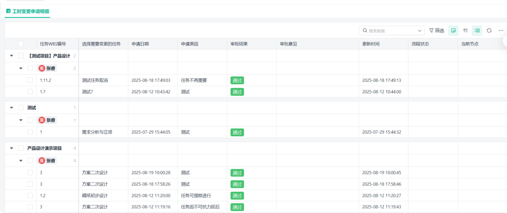Viewport: 507px width, 213px height.
Task: Check the 产品设计演示项目 group checkbox
Action: pyautogui.click(x=21, y=148)
